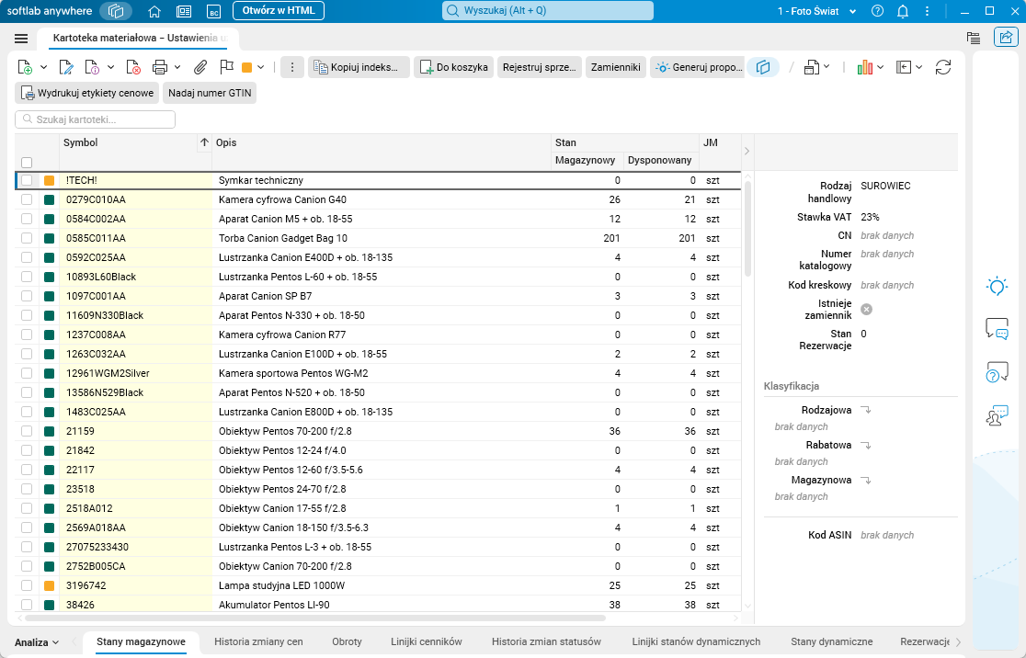Select the Kartoteka materiałowa window tab
This screenshot has height=658, width=1026.
click(x=140, y=38)
